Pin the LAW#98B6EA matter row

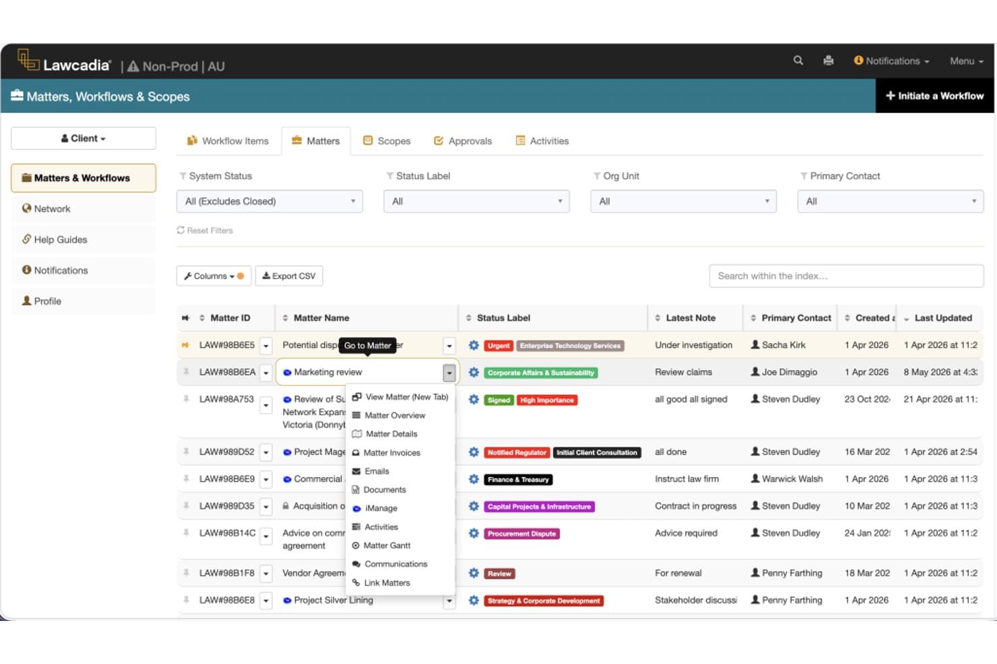click(x=185, y=372)
